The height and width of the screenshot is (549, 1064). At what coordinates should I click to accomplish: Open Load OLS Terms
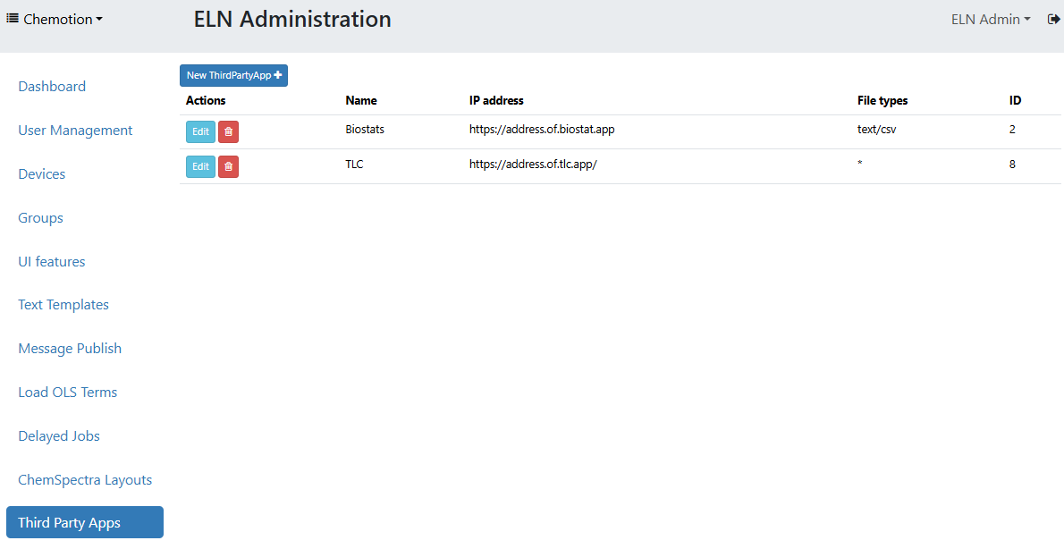coord(67,392)
